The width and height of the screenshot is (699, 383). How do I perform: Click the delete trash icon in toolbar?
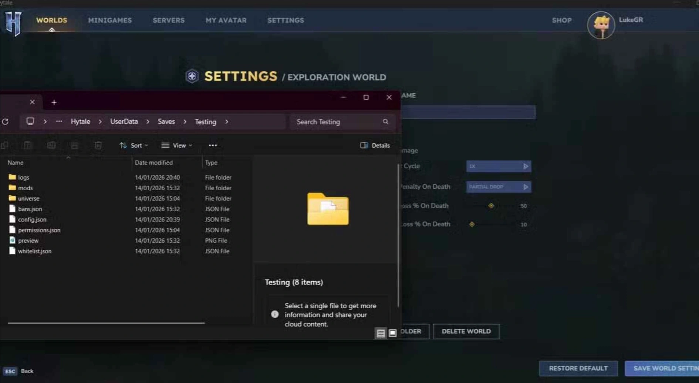click(98, 146)
